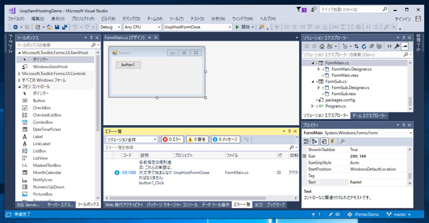Toggle the Properties view button in Properties panel
This screenshot has height=223, width=429.
(x=324, y=141)
